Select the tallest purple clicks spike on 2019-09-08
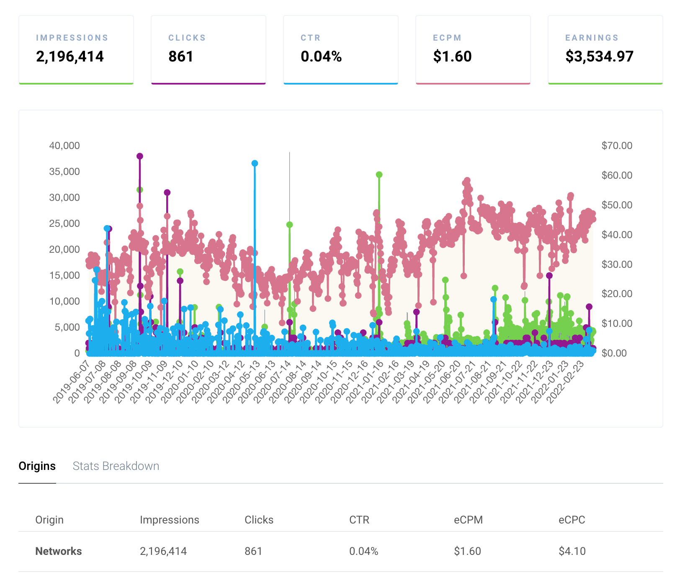 tap(140, 156)
